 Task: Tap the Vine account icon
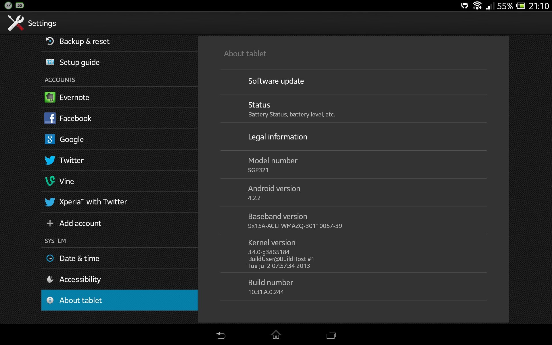(x=50, y=181)
